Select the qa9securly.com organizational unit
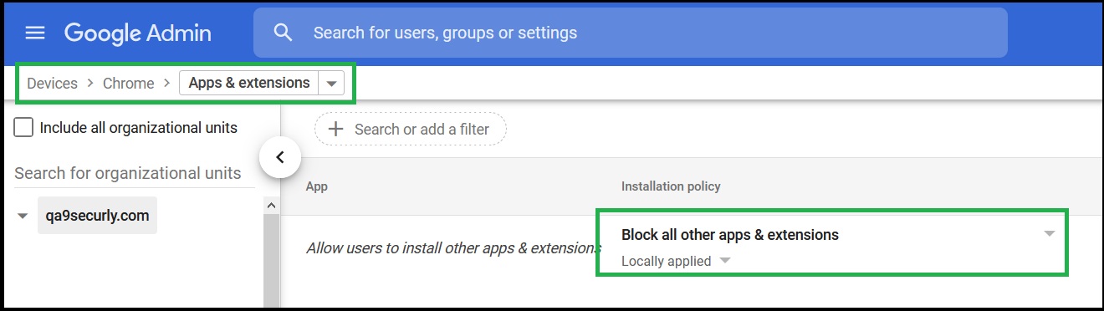The height and width of the screenshot is (311, 1104). [x=97, y=216]
